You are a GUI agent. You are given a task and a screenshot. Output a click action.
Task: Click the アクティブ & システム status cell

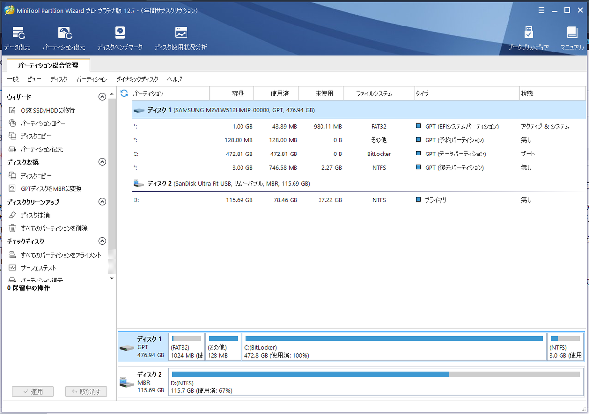click(x=545, y=126)
